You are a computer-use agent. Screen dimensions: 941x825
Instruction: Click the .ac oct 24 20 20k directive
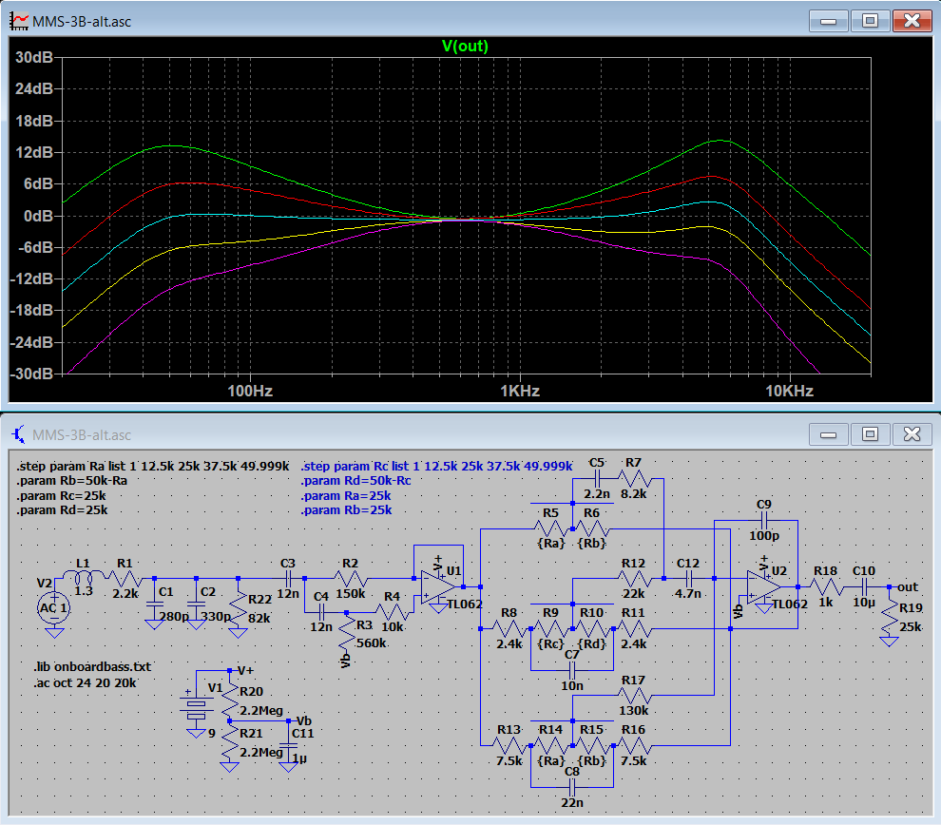pyautogui.click(x=85, y=682)
